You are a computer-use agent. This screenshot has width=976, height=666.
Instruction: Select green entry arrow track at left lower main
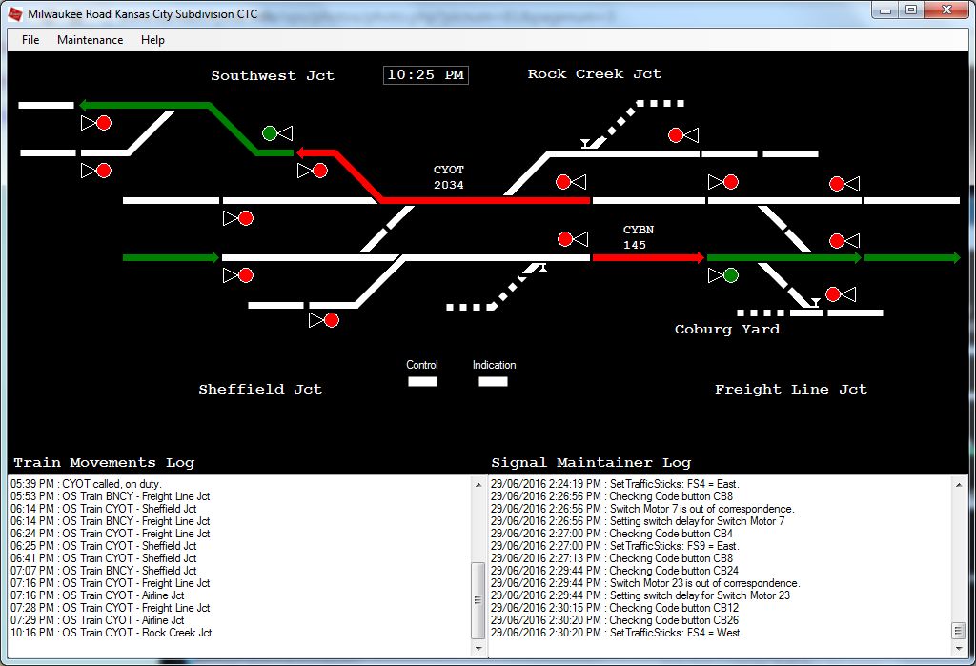(x=172, y=257)
